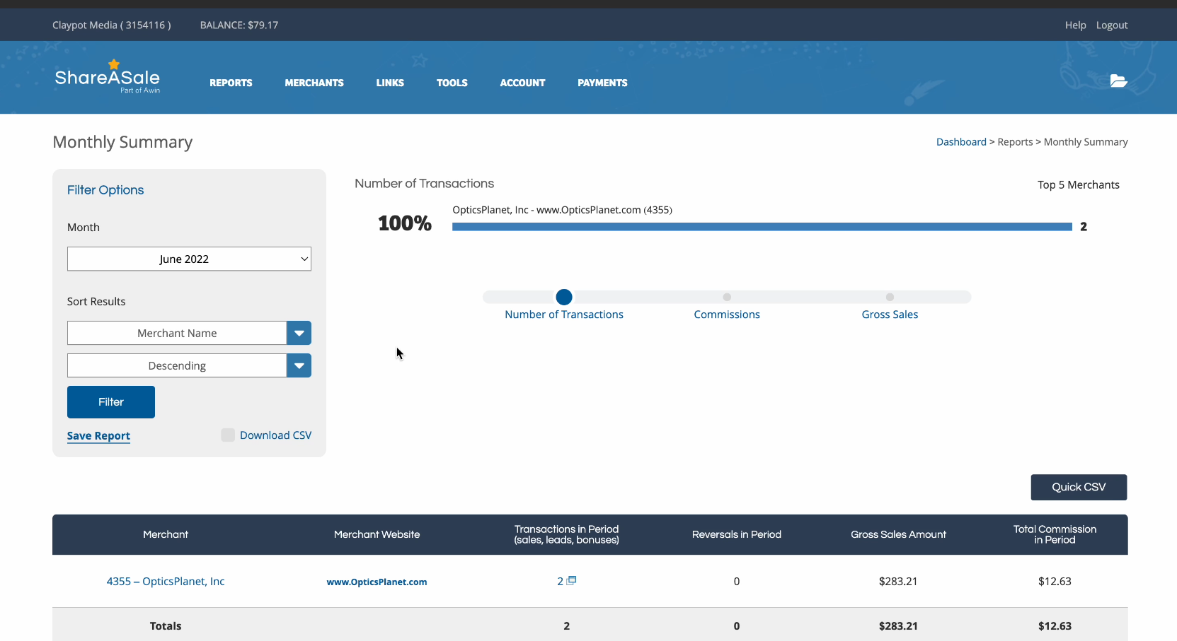The width and height of the screenshot is (1177, 641).
Task: Open the folder icon in the header
Action: tap(1118, 81)
